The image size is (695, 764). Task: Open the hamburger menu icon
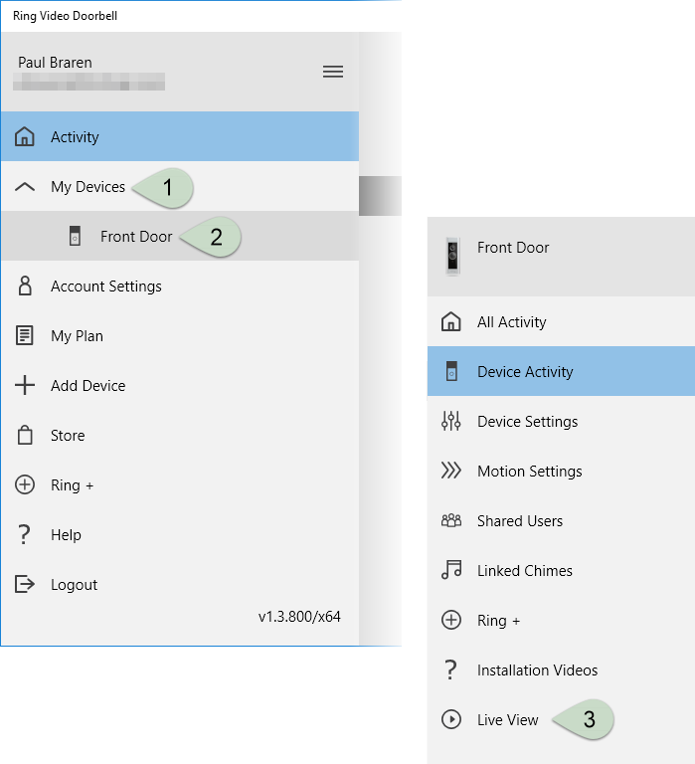[x=333, y=72]
